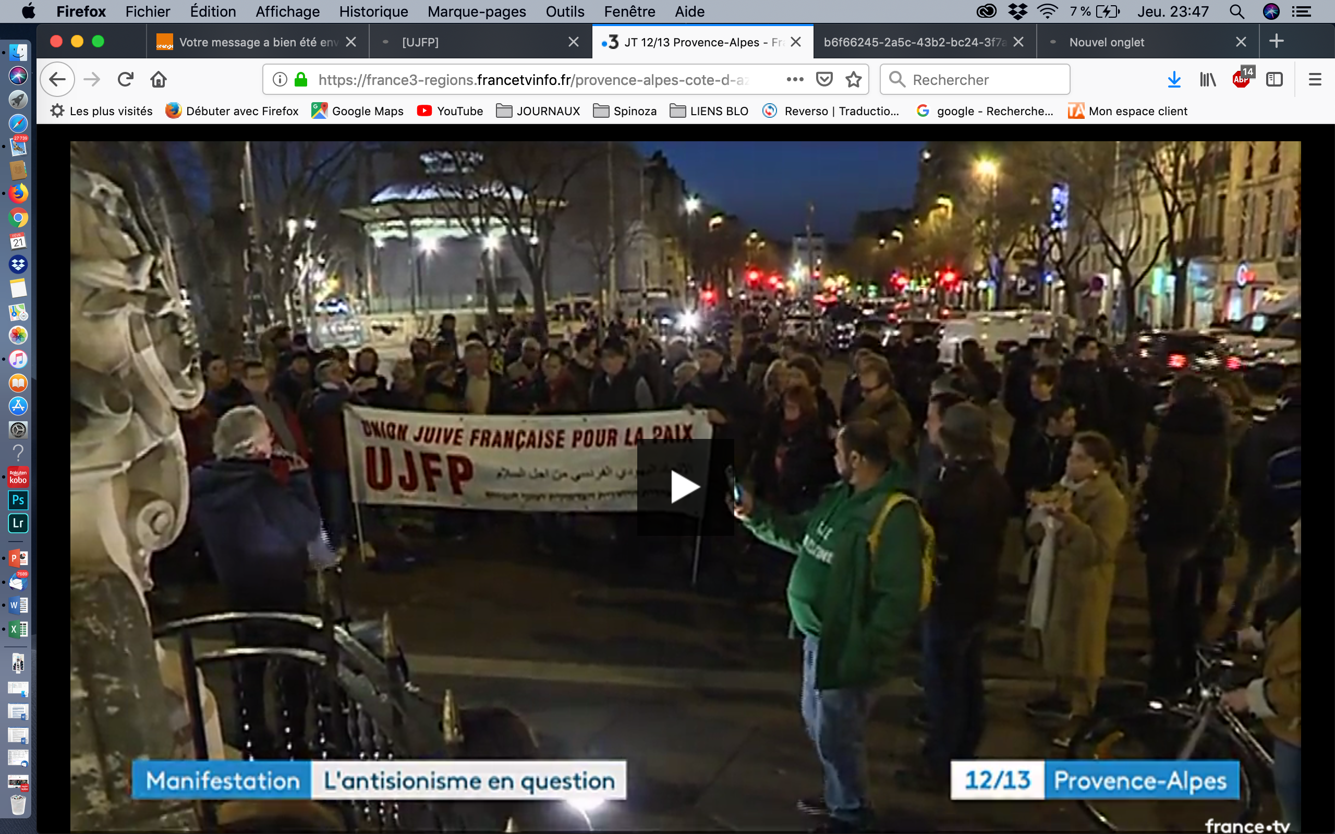Open iTunes from the Dock
The height and width of the screenshot is (834, 1335).
point(18,359)
